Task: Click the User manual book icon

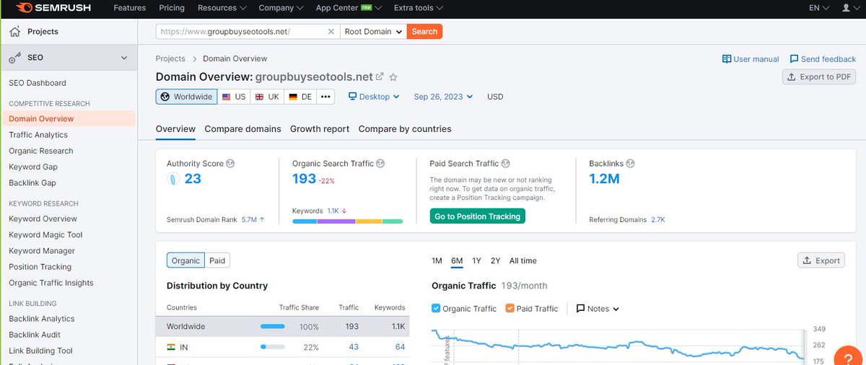Action: click(x=727, y=59)
